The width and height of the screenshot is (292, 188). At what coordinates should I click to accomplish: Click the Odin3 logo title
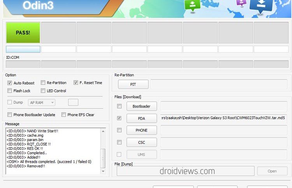38,5
